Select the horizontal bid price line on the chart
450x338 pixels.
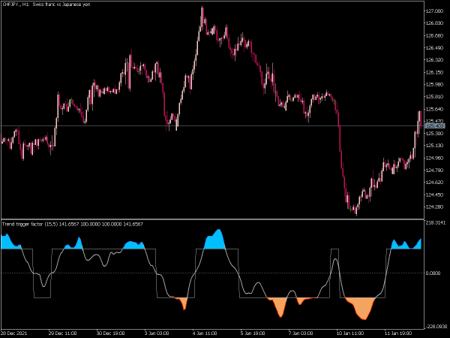212,126
